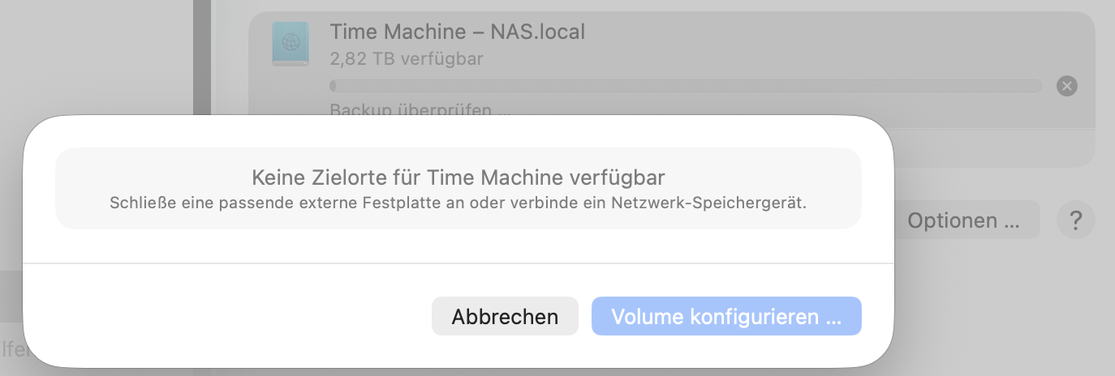Screen dimensions: 1115x376
Task: Select the "Time Machine – NAS.local" title
Action: pos(457,32)
